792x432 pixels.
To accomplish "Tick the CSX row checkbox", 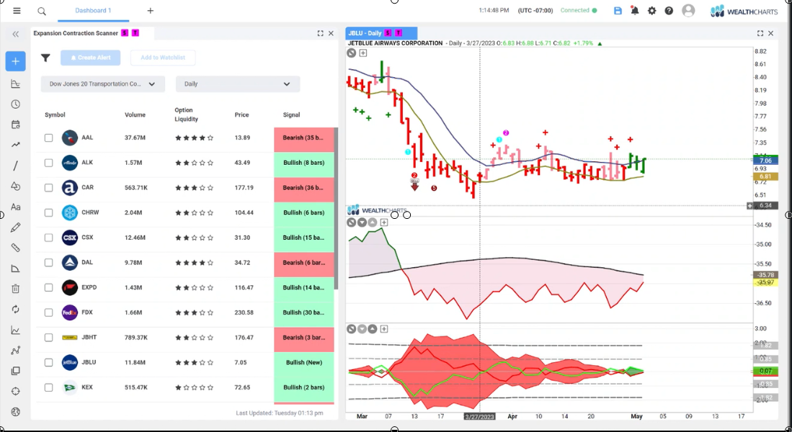I will tap(48, 238).
